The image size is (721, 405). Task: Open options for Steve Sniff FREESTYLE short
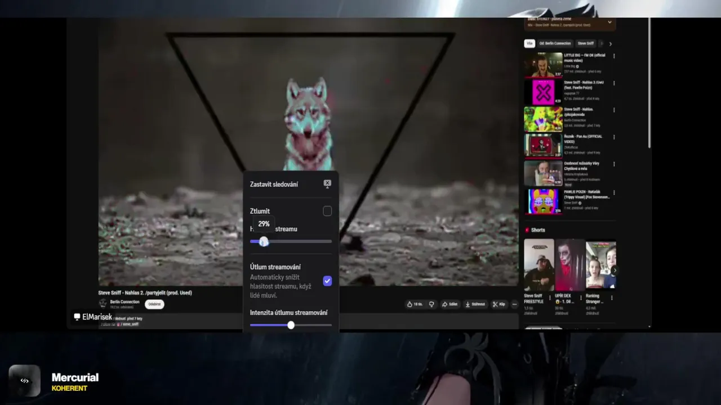tap(550, 298)
